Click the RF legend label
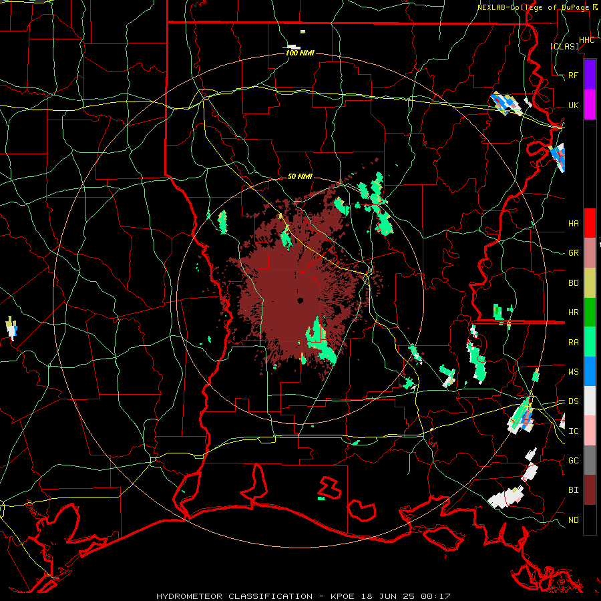 pyautogui.click(x=574, y=75)
